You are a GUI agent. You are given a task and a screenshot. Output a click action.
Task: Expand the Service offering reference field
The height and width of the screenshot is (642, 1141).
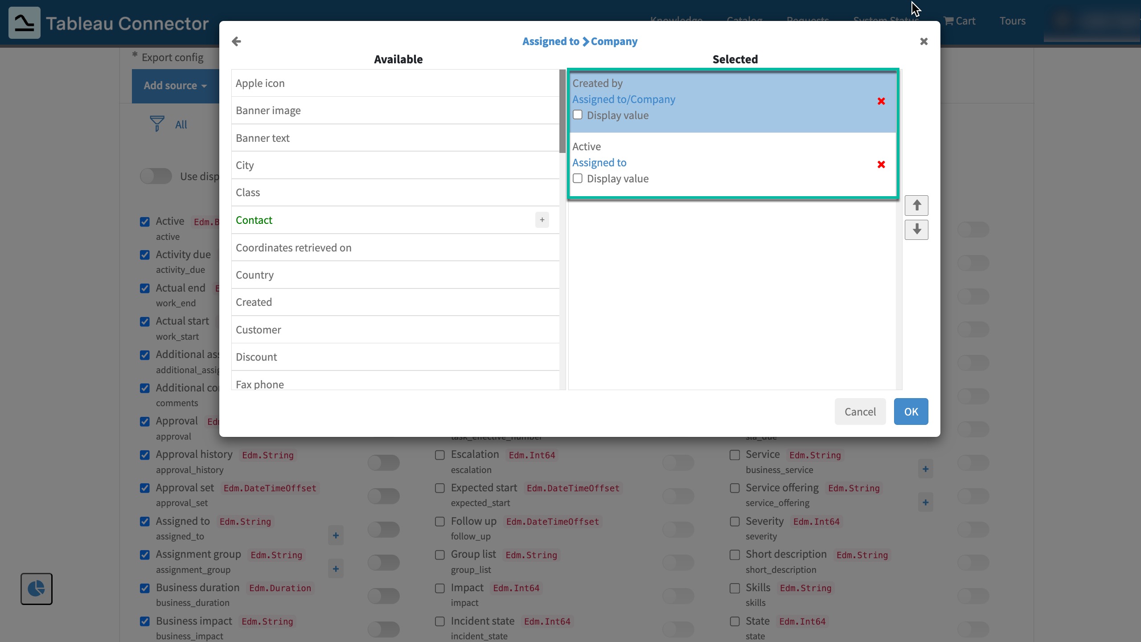925,502
